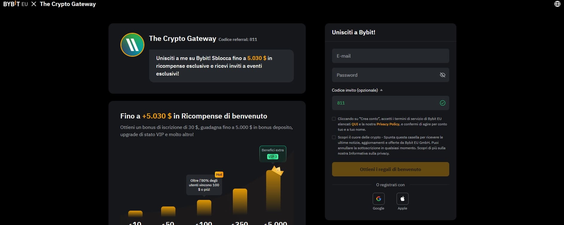
Task: Click the crown icon on tallest bar
Action: [x=277, y=171]
